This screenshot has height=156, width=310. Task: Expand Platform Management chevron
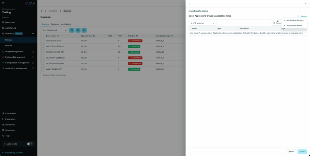(33, 57)
